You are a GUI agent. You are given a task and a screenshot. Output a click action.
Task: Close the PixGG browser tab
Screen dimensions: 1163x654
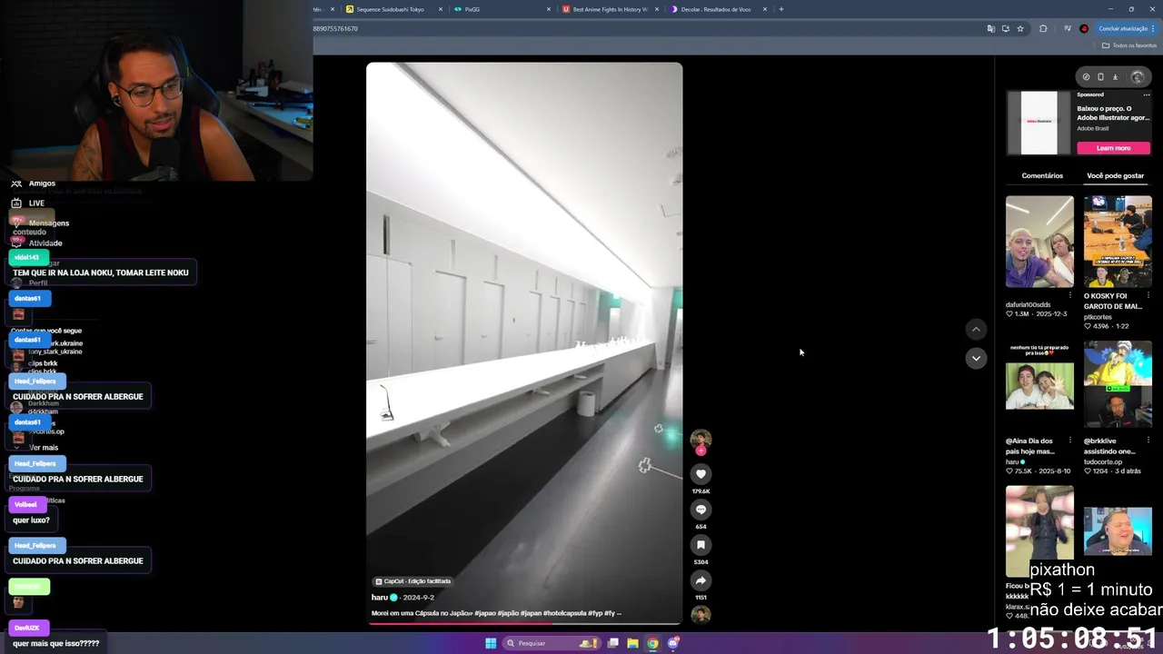[x=549, y=9]
